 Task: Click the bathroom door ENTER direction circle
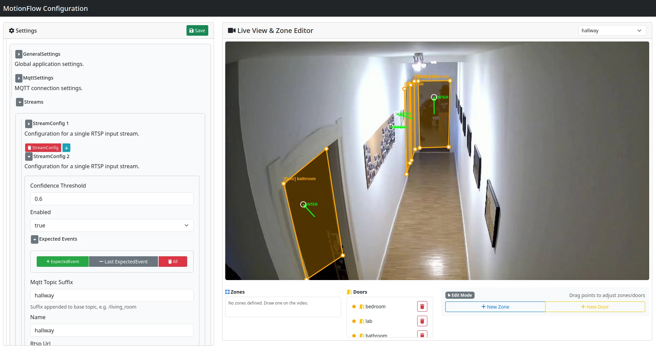point(303,204)
